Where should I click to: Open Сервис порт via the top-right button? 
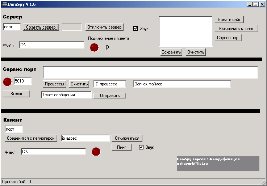click(228, 37)
